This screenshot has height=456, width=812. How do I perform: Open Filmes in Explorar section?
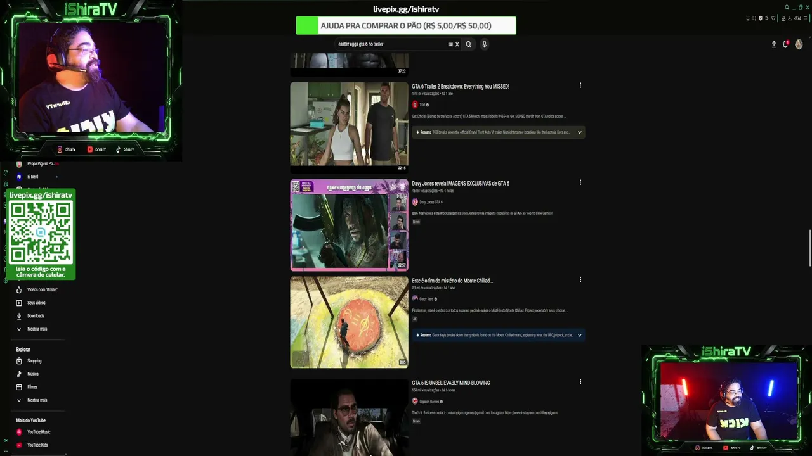click(x=32, y=387)
